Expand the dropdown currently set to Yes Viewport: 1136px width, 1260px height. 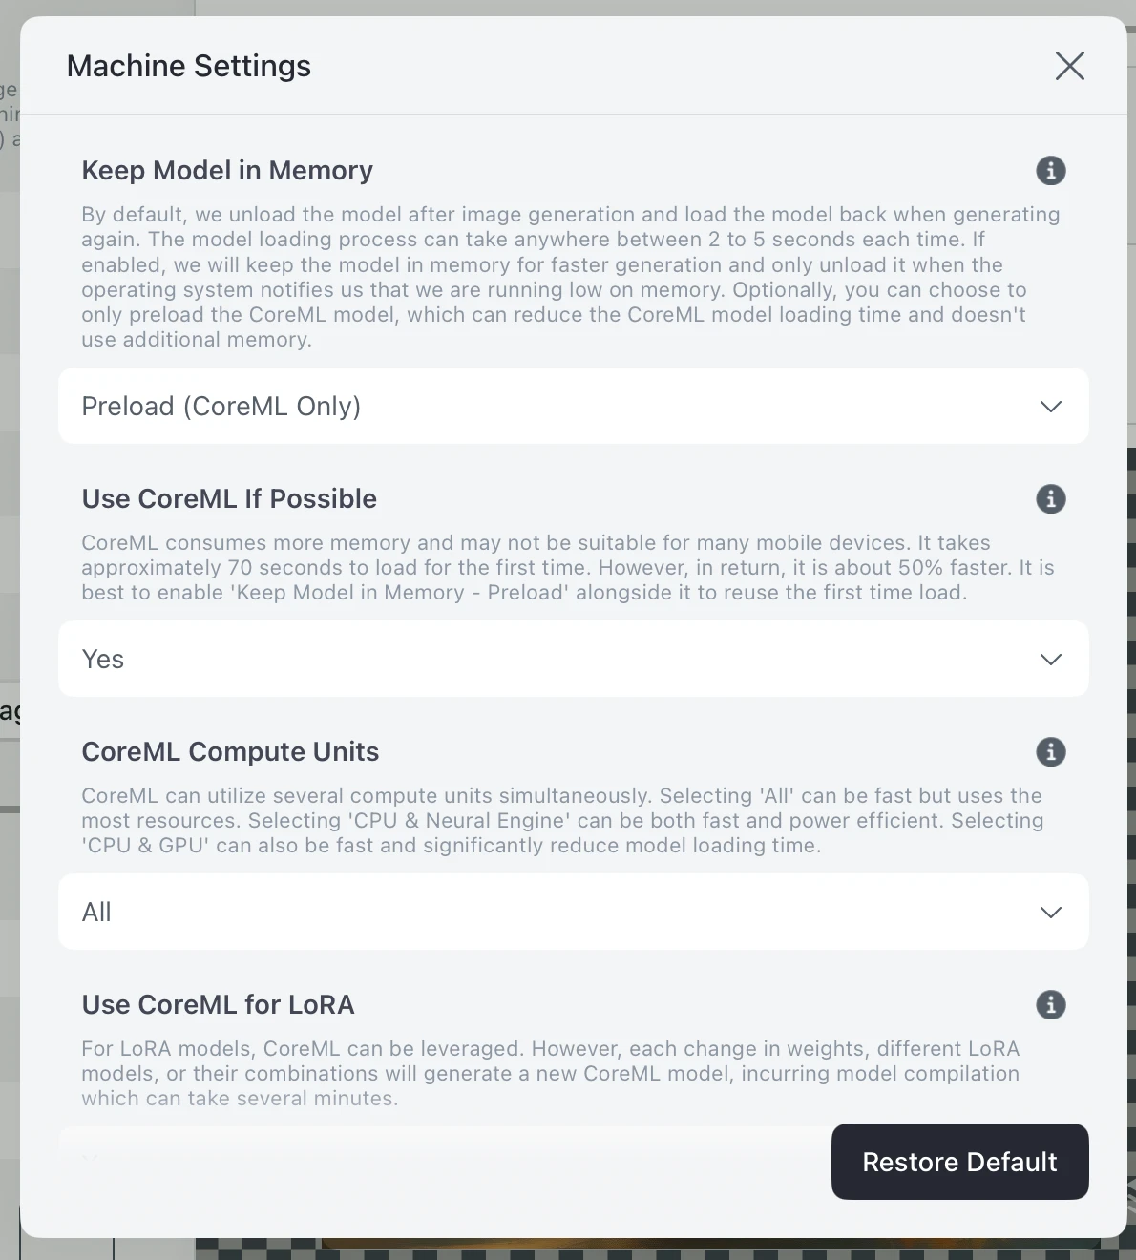pos(573,660)
